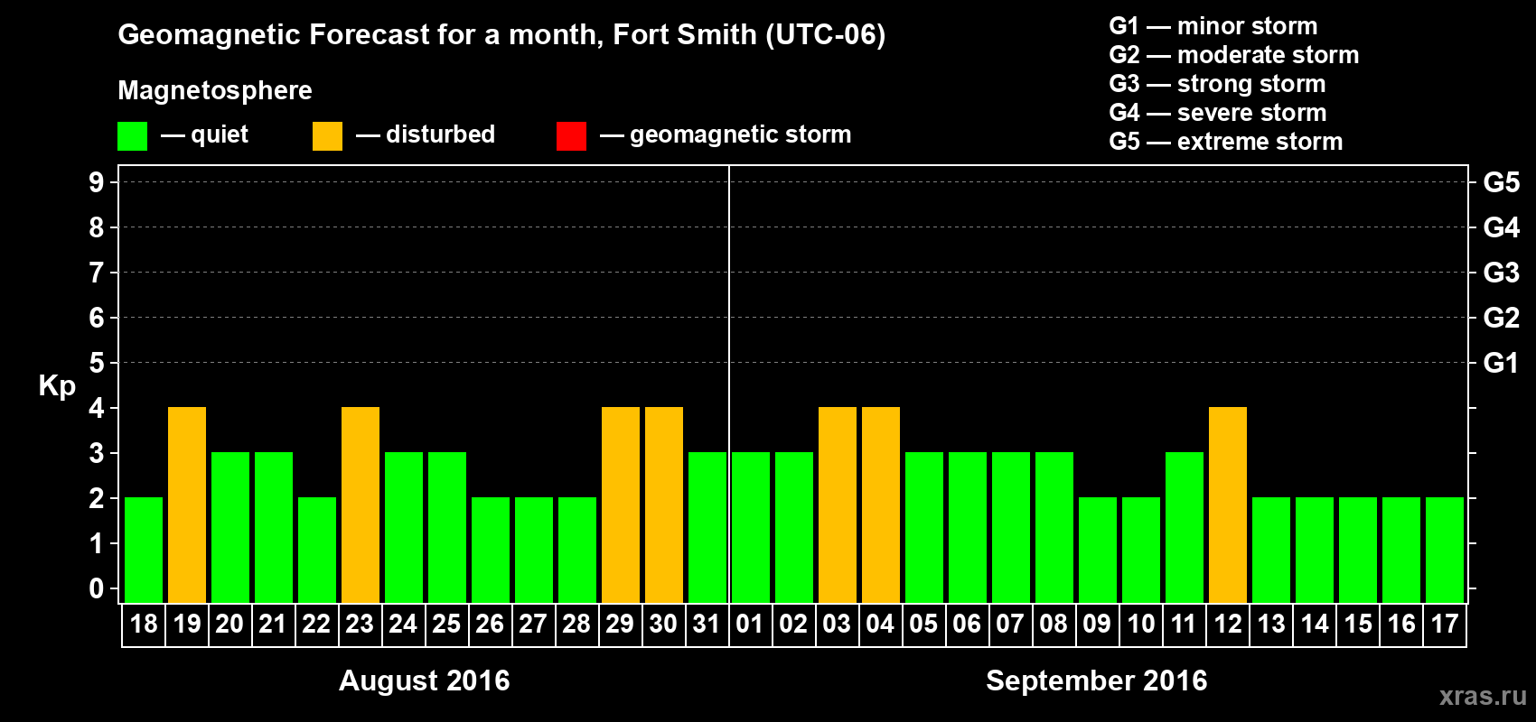The width and height of the screenshot is (1536, 722).
Task: Click the orange bar for September 04
Action: tap(881, 504)
